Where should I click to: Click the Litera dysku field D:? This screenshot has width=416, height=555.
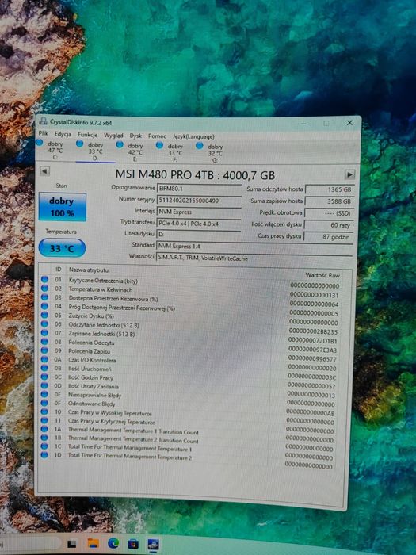(x=199, y=235)
